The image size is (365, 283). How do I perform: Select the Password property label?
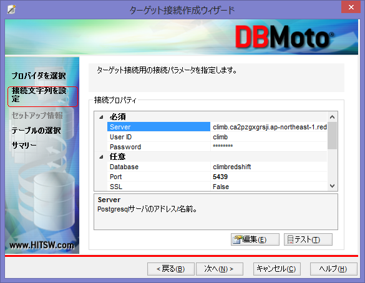tap(125, 147)
